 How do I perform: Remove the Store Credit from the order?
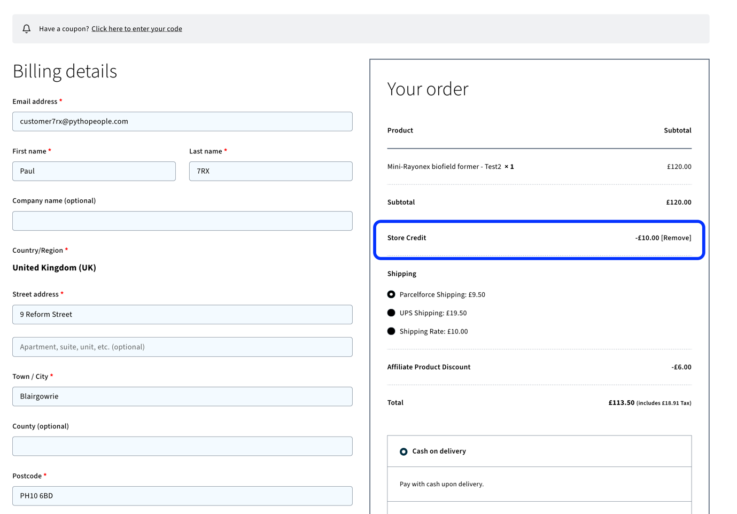tap(676, 238)
